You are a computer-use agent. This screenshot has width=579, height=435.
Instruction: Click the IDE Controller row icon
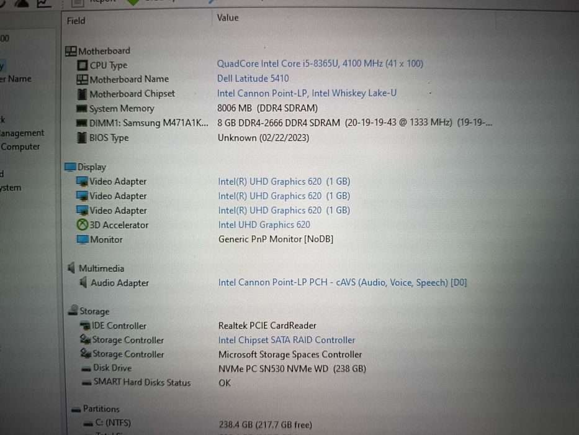coord(85,326)
